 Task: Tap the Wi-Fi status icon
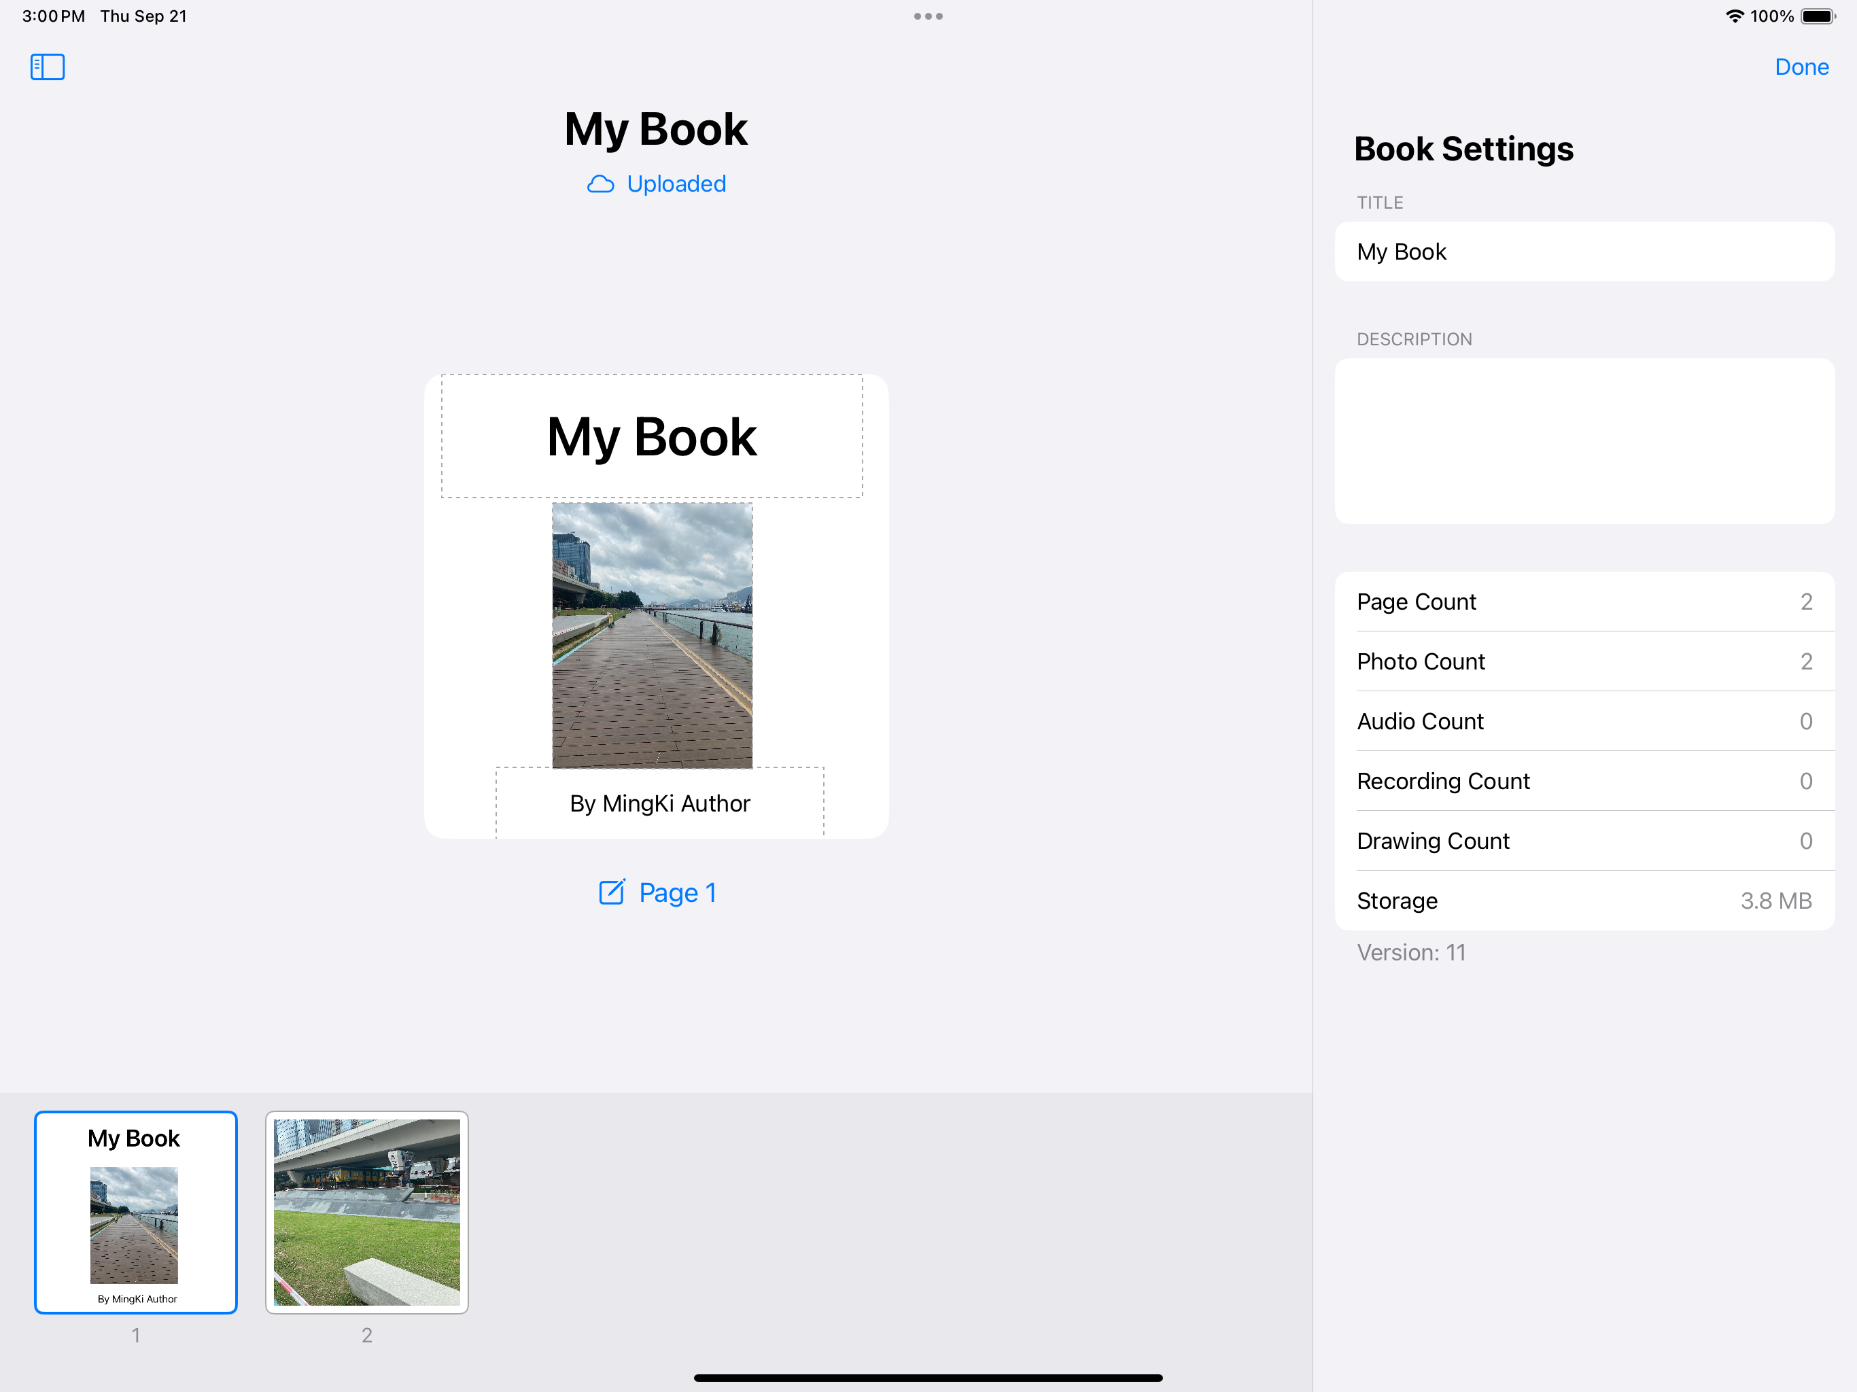click(1735, 16)
